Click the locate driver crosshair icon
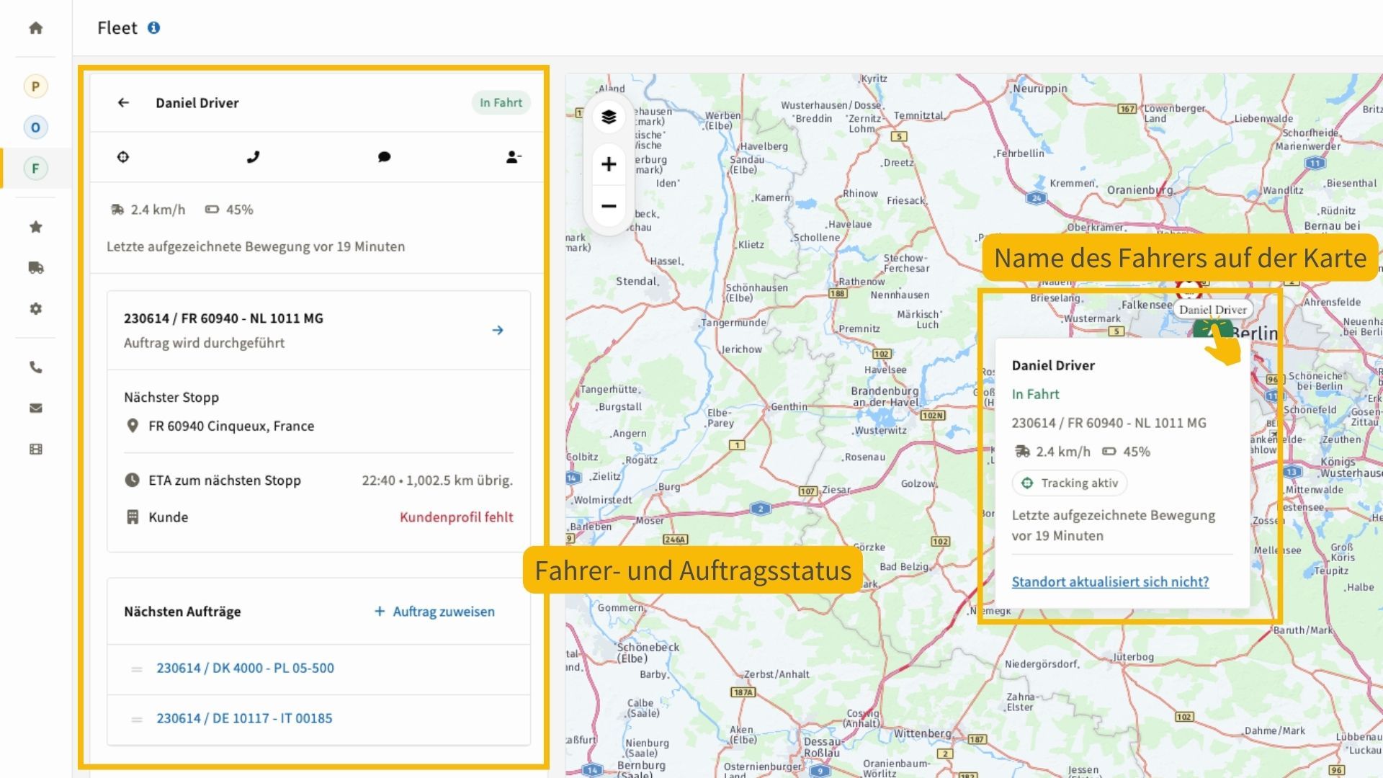Image resolution: width=1383 pixels, height=778 pixels. click(x=123, y=157)
